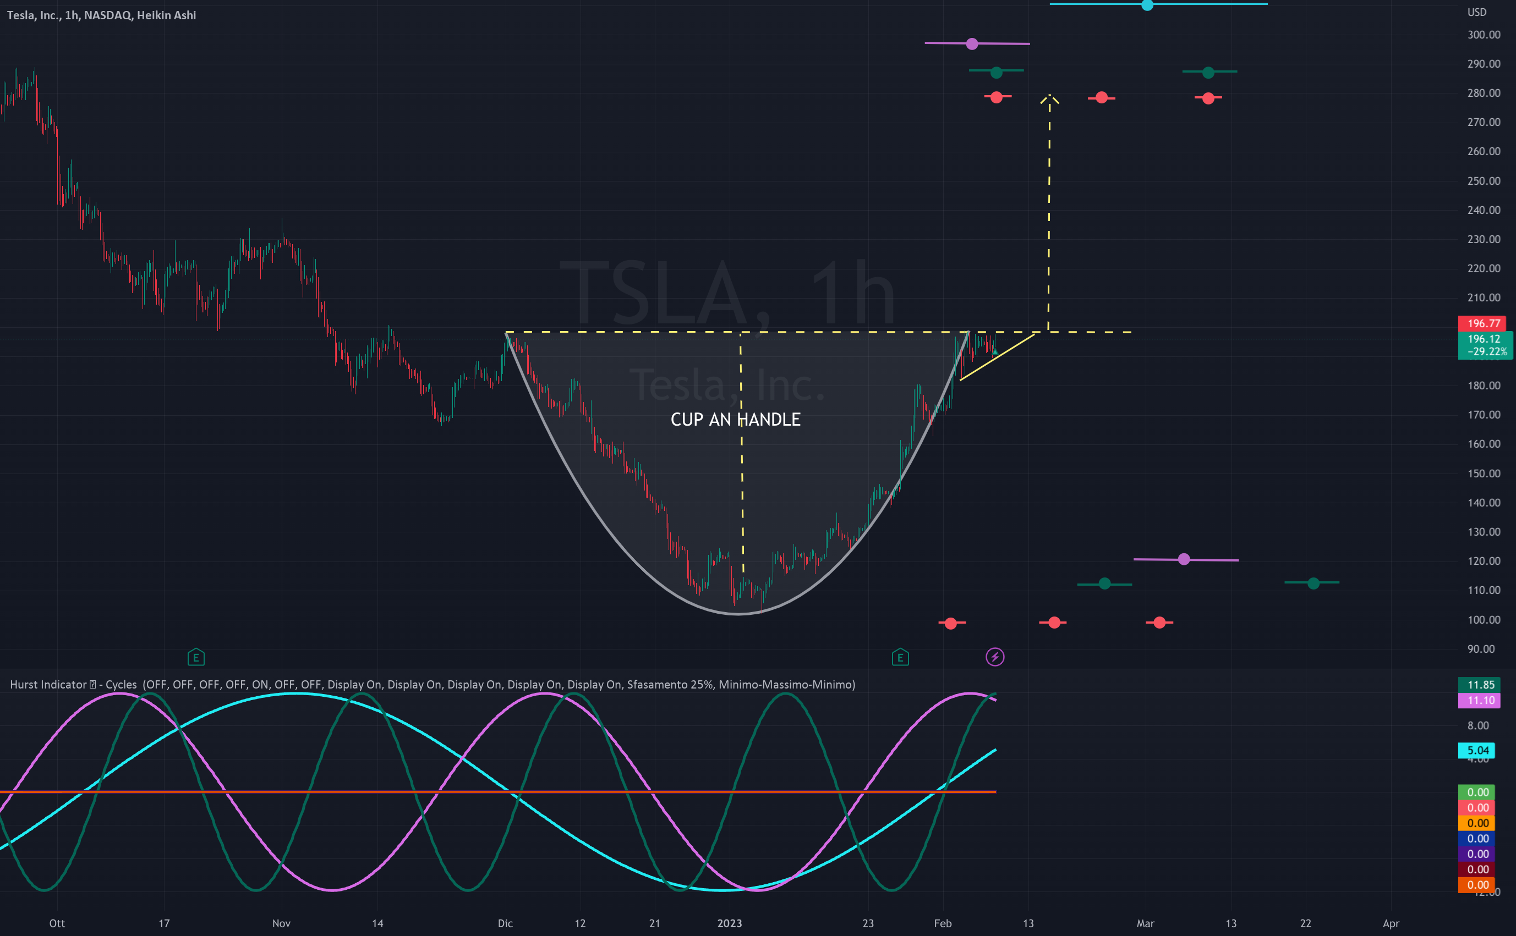
Task: Click the 90.00 price axis label
Action: tap(1481, 649)
